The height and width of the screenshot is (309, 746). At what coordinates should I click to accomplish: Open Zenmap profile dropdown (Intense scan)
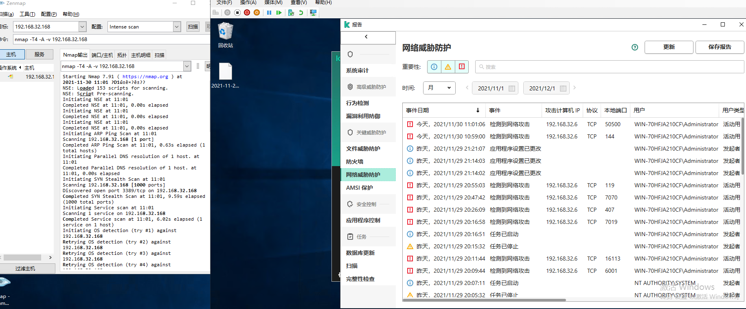pyautogui.click(x=177, y=27)
